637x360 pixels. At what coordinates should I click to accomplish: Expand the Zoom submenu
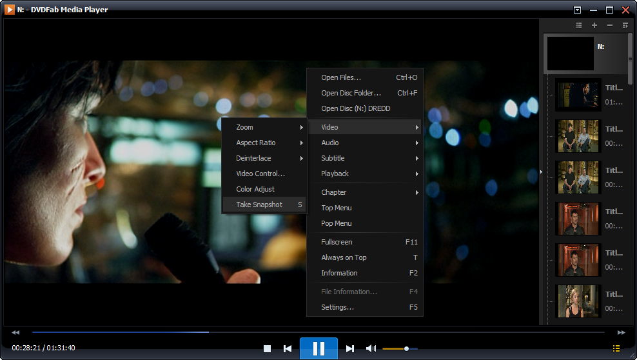[264, 127]
